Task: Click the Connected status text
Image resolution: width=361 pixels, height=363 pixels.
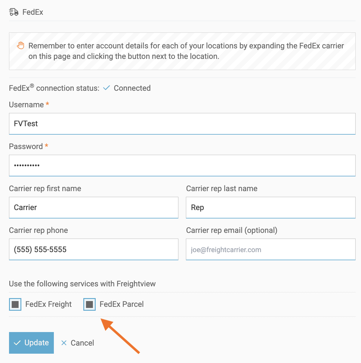Action: [x=132, y=88]
